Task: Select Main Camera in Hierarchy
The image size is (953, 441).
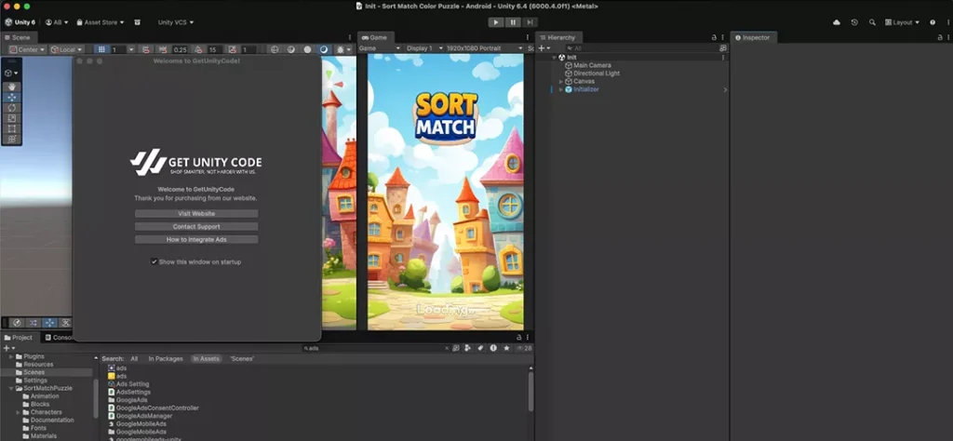Action: pos(592,65)
